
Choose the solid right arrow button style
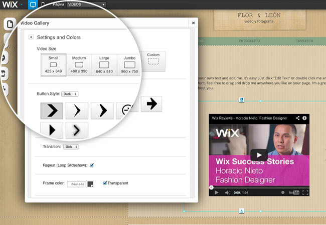click(151, 104)
